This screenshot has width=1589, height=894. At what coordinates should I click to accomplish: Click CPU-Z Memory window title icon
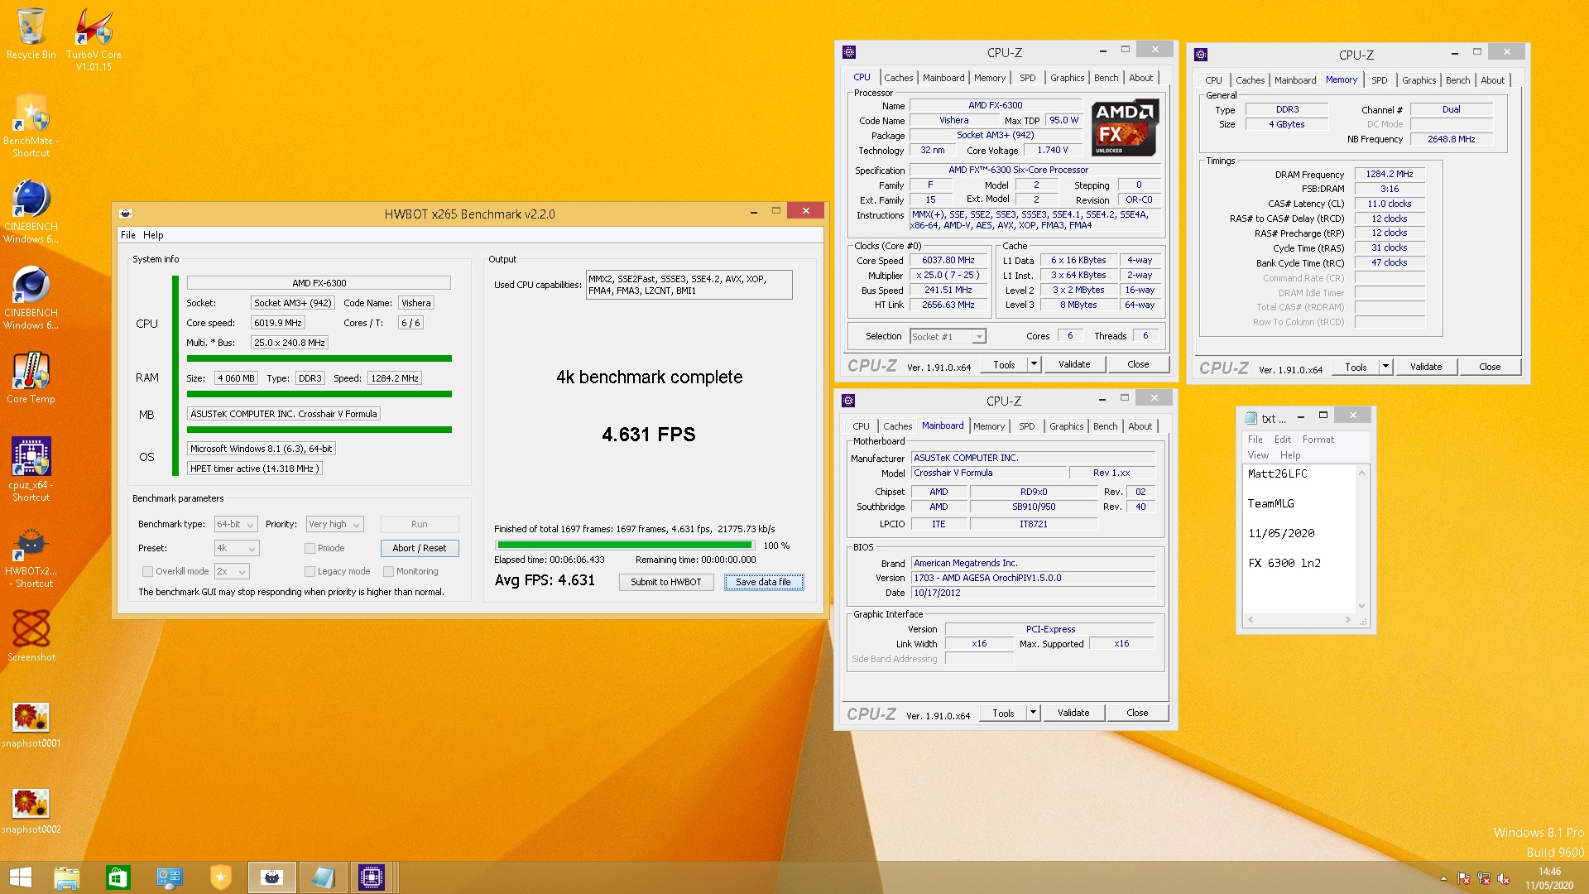tap(1201, 55)
